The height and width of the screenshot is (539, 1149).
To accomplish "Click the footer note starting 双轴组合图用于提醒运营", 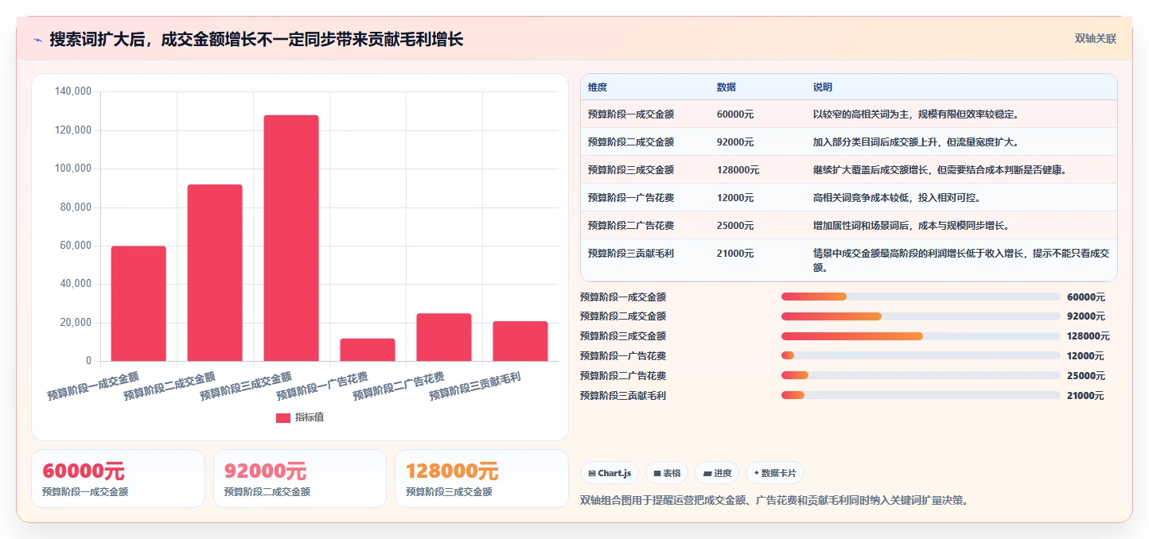I will coord(775,500).
